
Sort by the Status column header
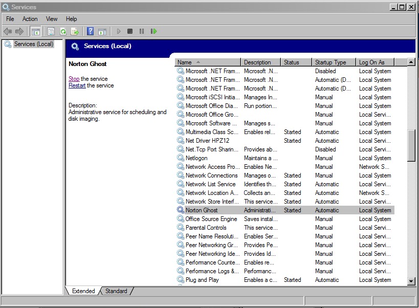[296, 62]
